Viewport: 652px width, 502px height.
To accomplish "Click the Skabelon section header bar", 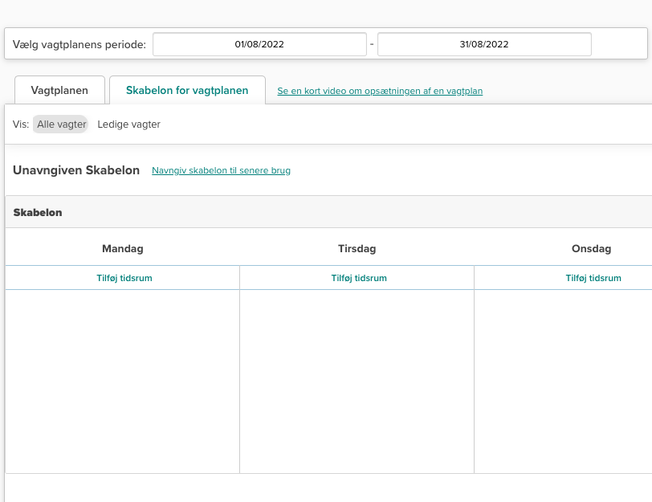I will pos(321,213).
